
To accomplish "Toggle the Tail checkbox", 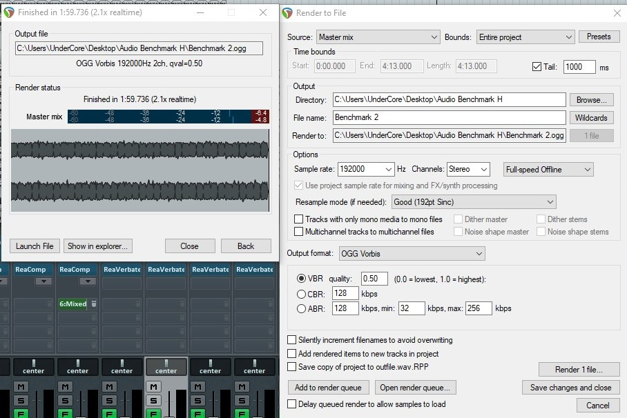I will click(x=537, y=67).
